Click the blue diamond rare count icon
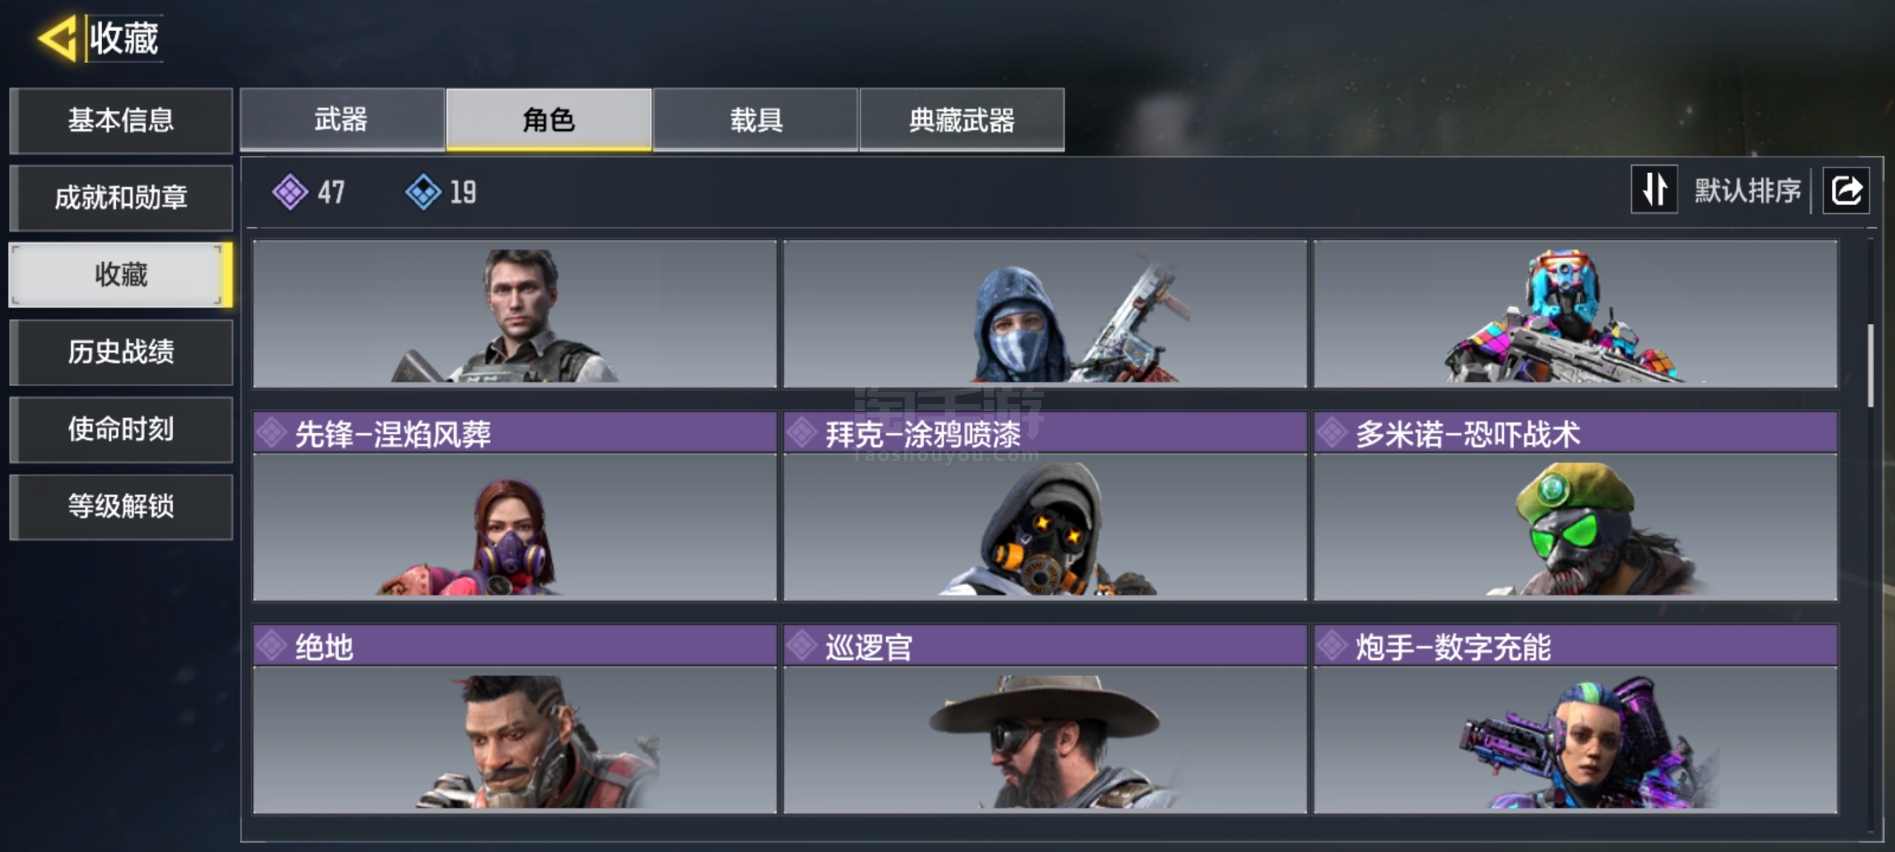 [x=423, y=192]
